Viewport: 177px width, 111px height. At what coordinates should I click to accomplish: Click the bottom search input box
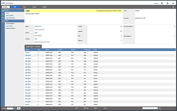coord(150,108)
